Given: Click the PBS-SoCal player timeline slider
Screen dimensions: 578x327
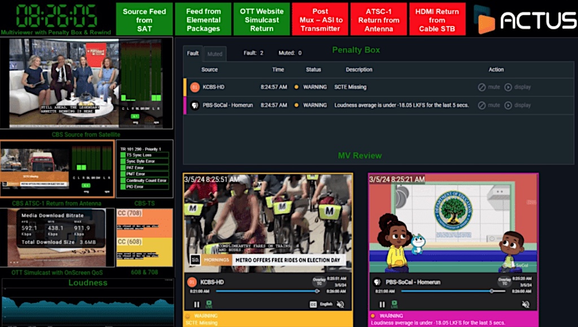Looking at the screenshot, I should [x=453, y=291].
